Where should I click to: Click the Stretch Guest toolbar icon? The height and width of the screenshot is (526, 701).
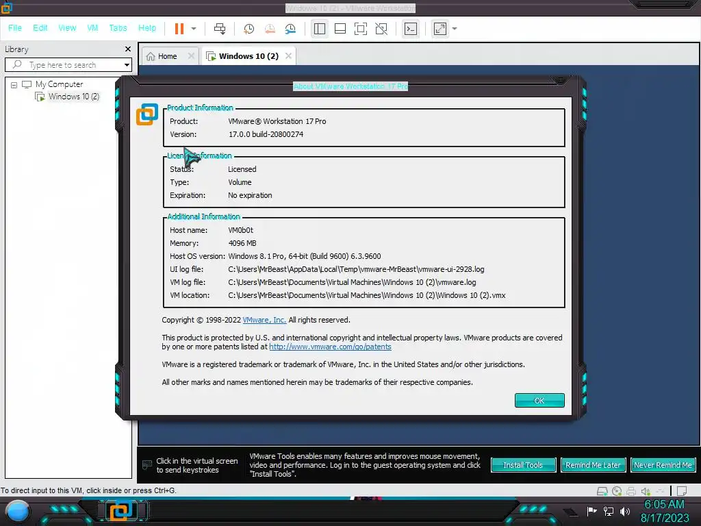click(x=440, y=29)
